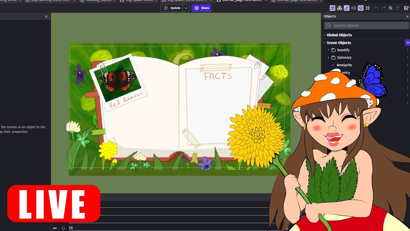Screen dimensions: 410x231
Task: Open NewSprite three-dot menu
Action: click(408, 65)
